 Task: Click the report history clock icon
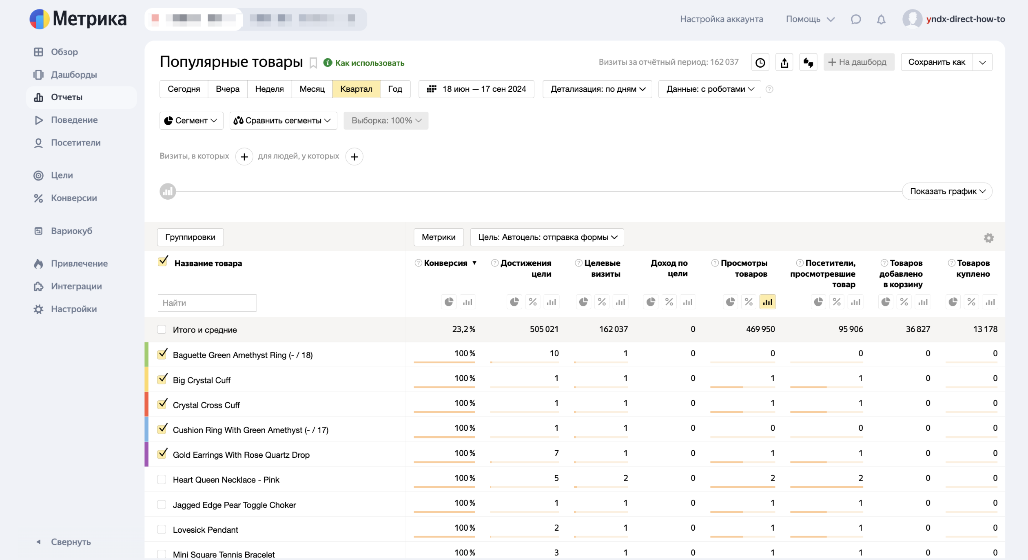click(760, 62)
